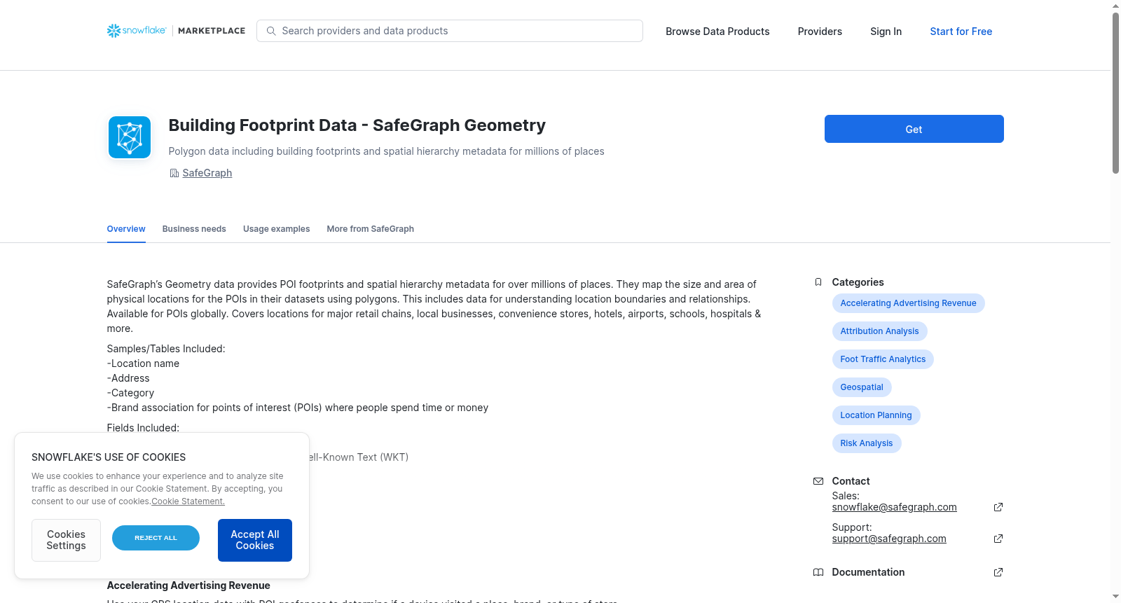The width and height of the screenshot is (1121, 603).
Task: Open the More from SafeGraph tab
Action: pos(370,229)
